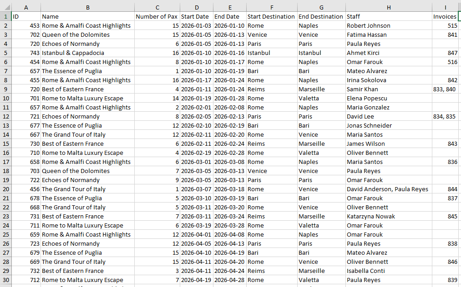The width and height of the screenshot is (461, 287).
Task: Click the "David Anderson, Paula Reyes" cell
Action: click(387, 189)
